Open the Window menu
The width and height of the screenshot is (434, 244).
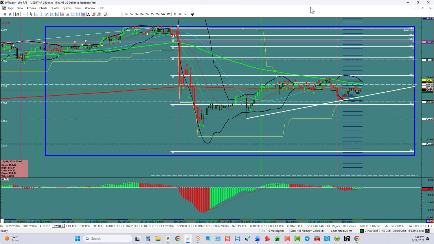pos(90,8)
